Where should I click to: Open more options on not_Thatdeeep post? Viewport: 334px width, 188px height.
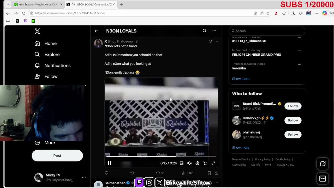[x=216, y=41]
